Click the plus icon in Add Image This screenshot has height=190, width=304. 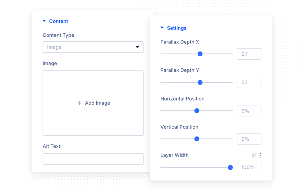(x=79, y=103)
